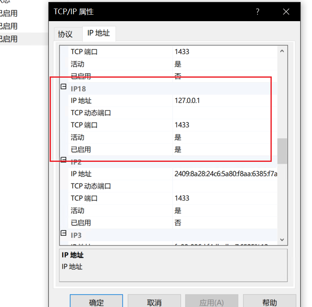Click TCP 动态端口 label under IP18
Screen dimensions: 312x307
tap(91, 113)
